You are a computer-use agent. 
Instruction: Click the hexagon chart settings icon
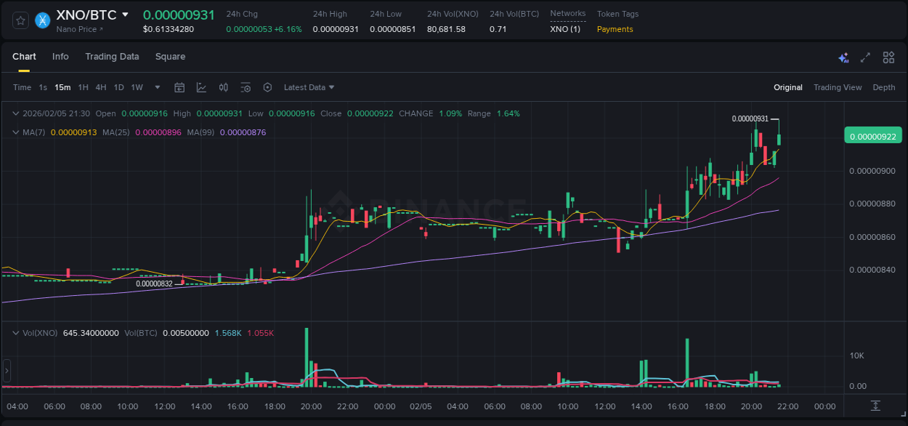(267, 87)
